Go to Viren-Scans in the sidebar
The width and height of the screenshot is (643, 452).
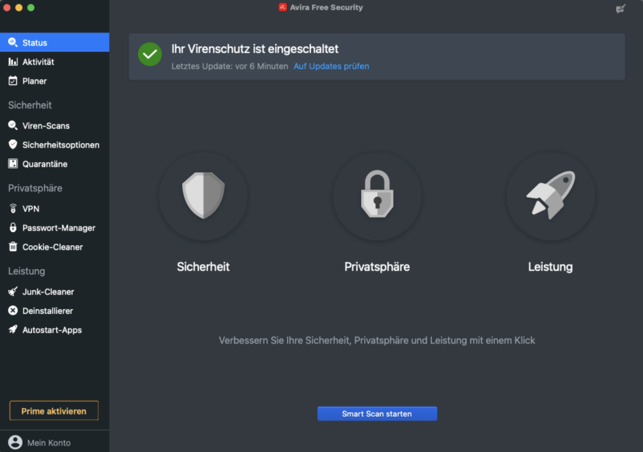(x=46, y=125)
